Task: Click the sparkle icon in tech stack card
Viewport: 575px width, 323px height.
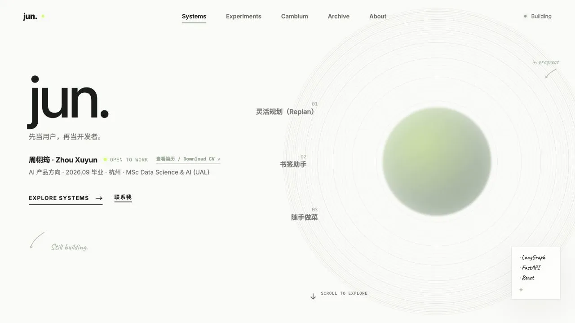Action: 521,290
